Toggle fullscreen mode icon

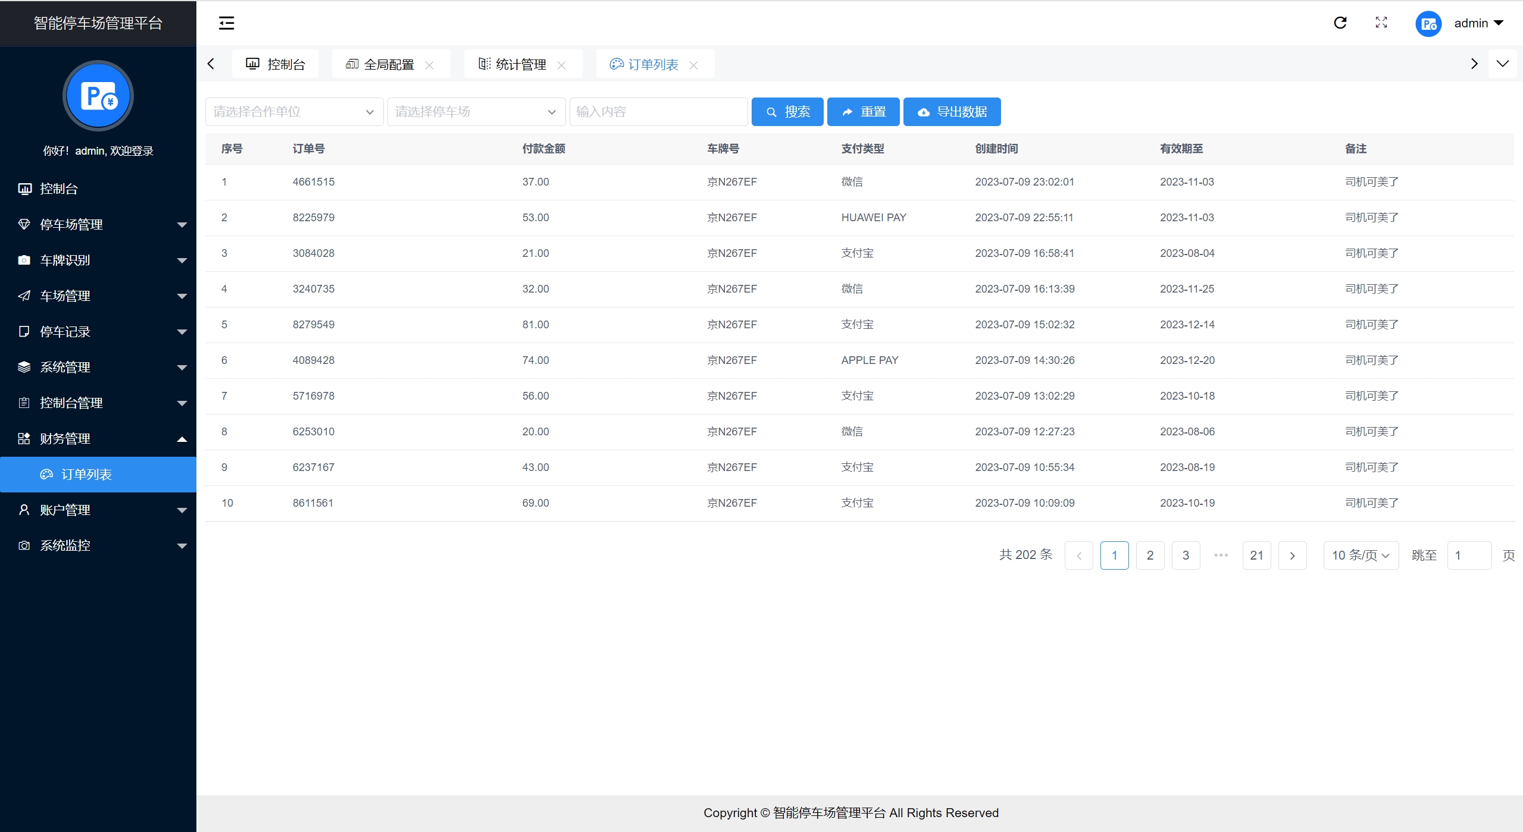1381,23
